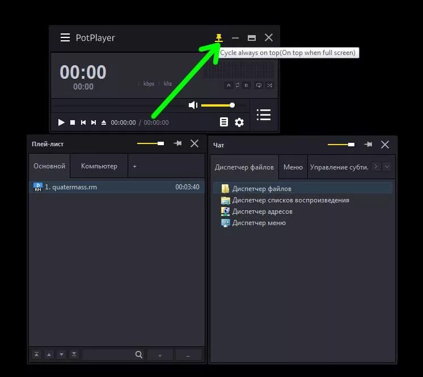Select the quatermass.rm playlist entry
The image size is (423, 377).
tap(117, 187)
